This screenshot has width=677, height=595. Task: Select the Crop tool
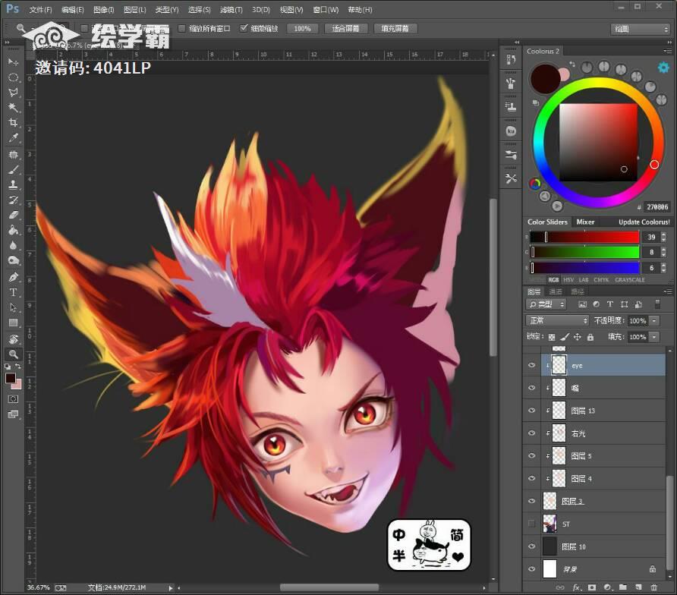pyautogui.click(x=13, y=123)
